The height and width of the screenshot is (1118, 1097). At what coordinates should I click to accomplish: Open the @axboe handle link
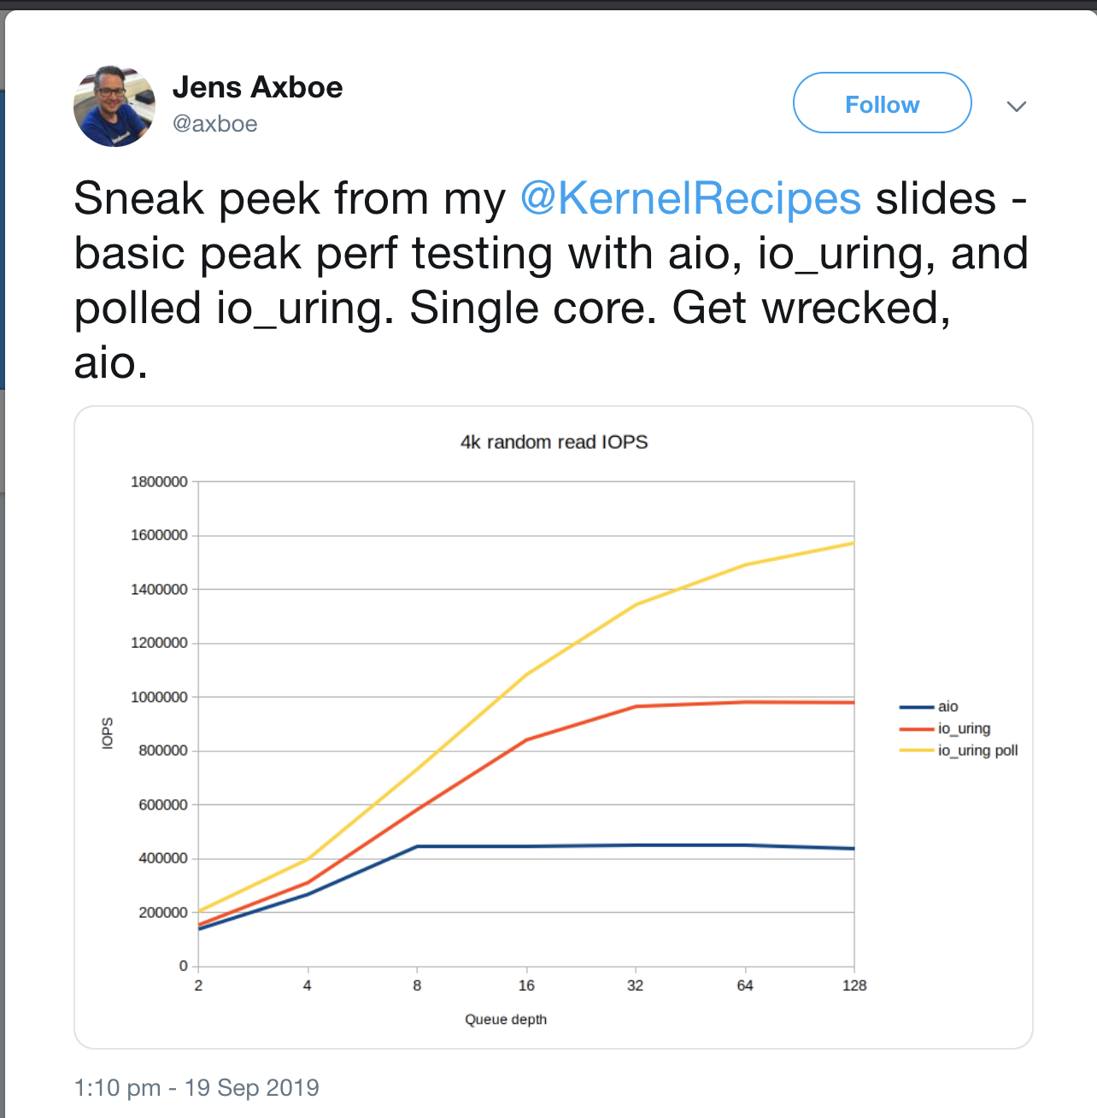[x=214, y=124]
